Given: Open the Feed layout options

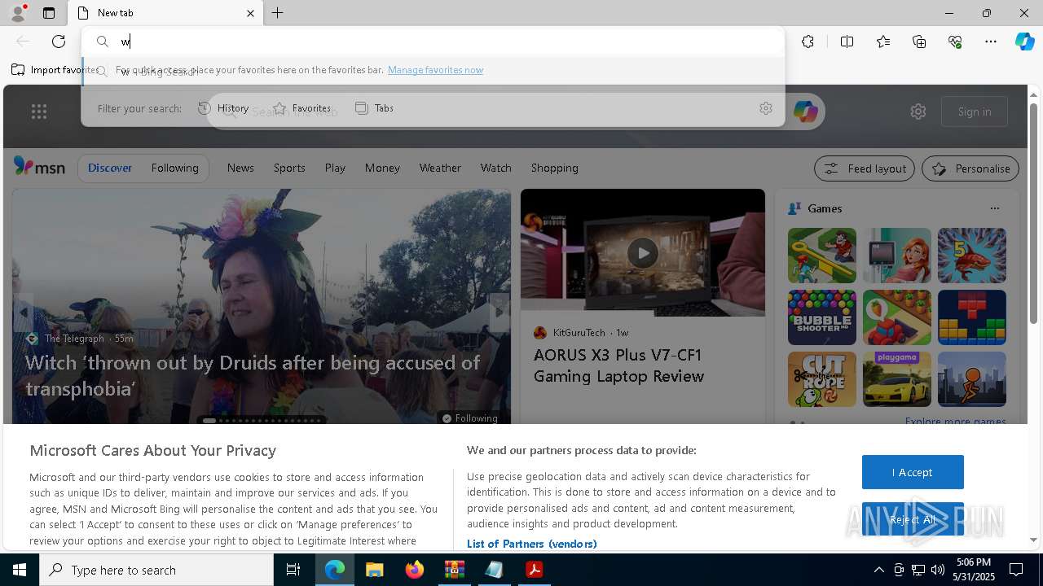Looking at the screenshot, I should click(x=865, y=168).
